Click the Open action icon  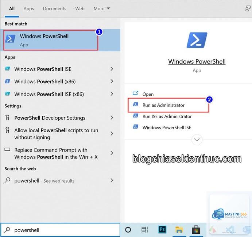(x=135, y=93)
